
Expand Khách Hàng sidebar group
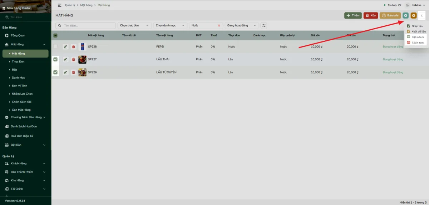click(x=25, y=164)
